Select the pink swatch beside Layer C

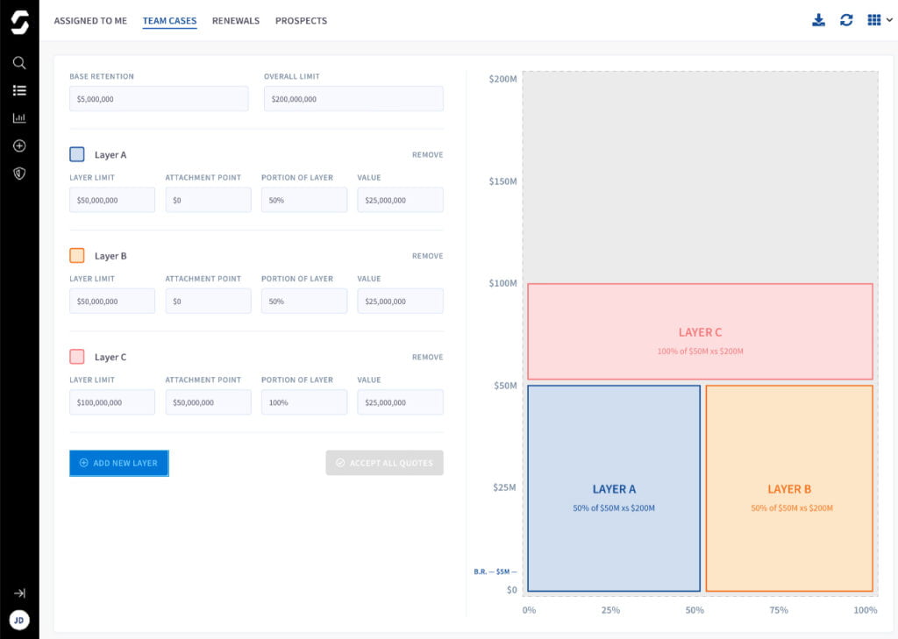pyautogui.click(x=75, y=357)
